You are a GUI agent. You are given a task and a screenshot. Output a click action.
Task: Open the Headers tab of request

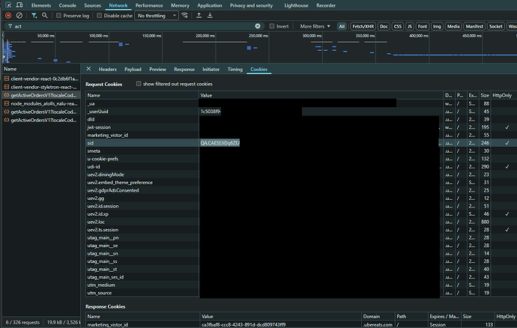107,69
